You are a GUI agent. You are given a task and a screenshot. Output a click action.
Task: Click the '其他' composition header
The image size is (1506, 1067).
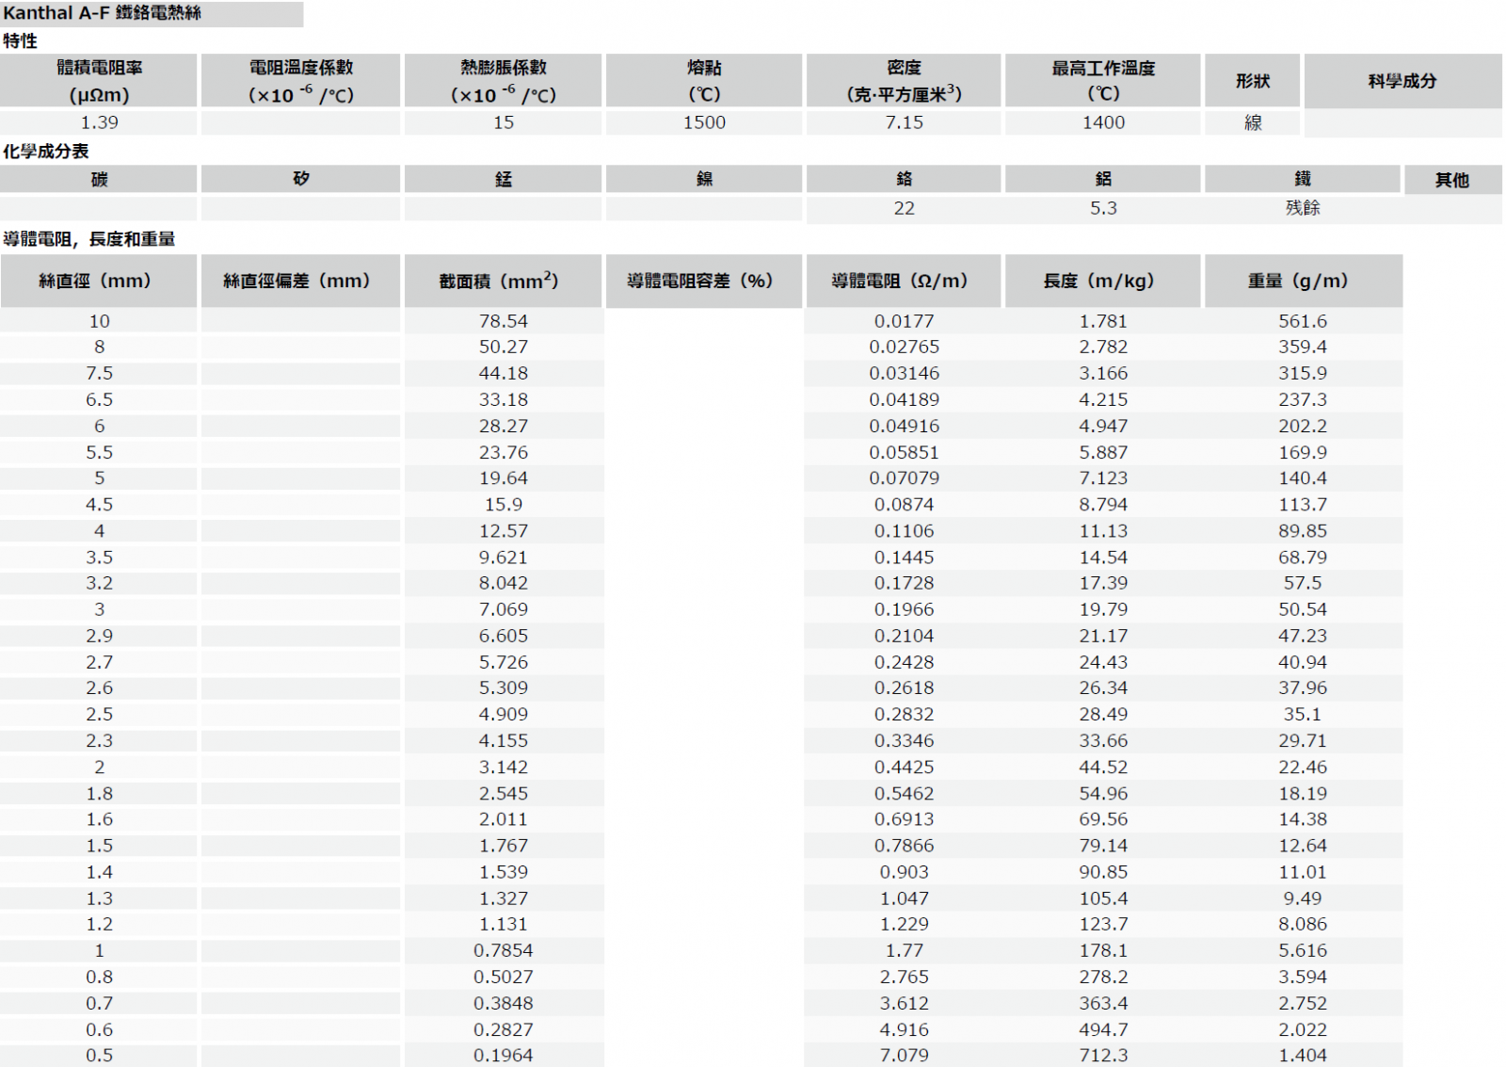pyautogui.click(x=1452, y=180)
